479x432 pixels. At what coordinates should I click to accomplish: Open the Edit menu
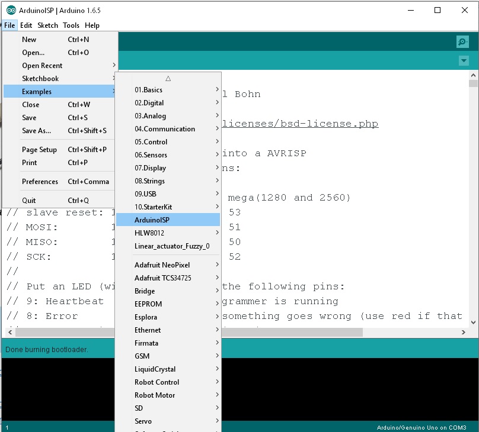point(26,25)
